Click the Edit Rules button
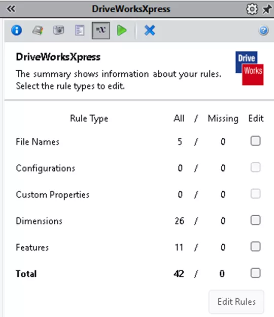 coord(236,302)
